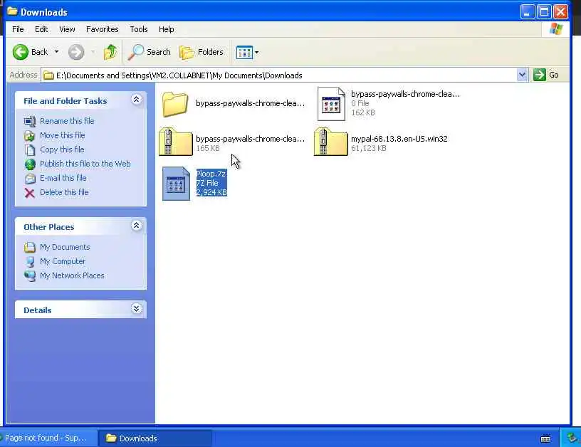The width and height of the screenshot is (581, 447).
Task: Click the 165 KB bypass-paywalls file name
Action: 250,139
